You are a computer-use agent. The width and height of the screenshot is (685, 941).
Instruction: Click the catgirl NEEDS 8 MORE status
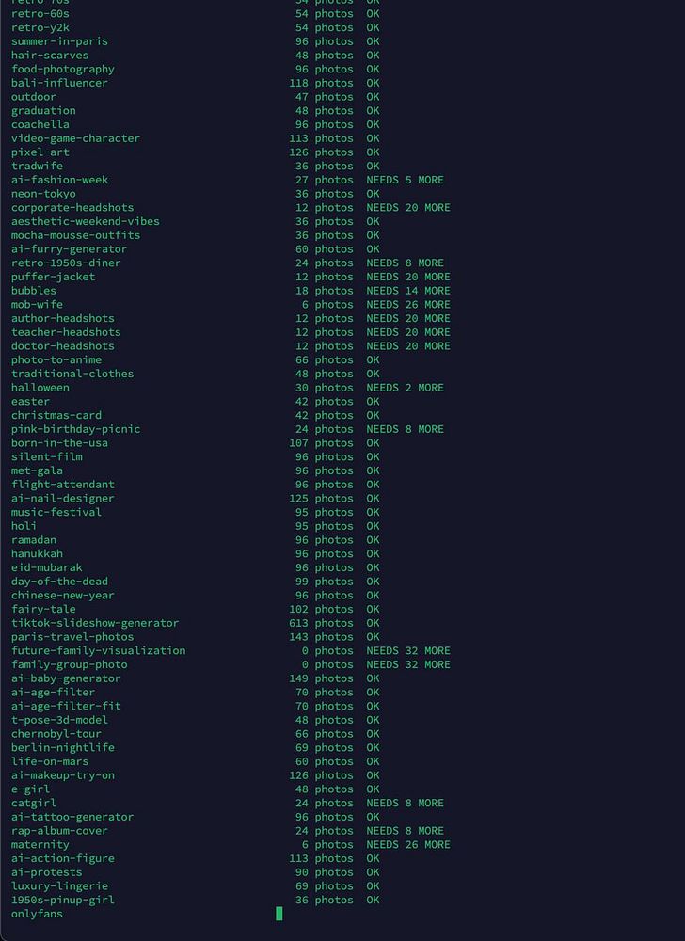tap(405, 803)
